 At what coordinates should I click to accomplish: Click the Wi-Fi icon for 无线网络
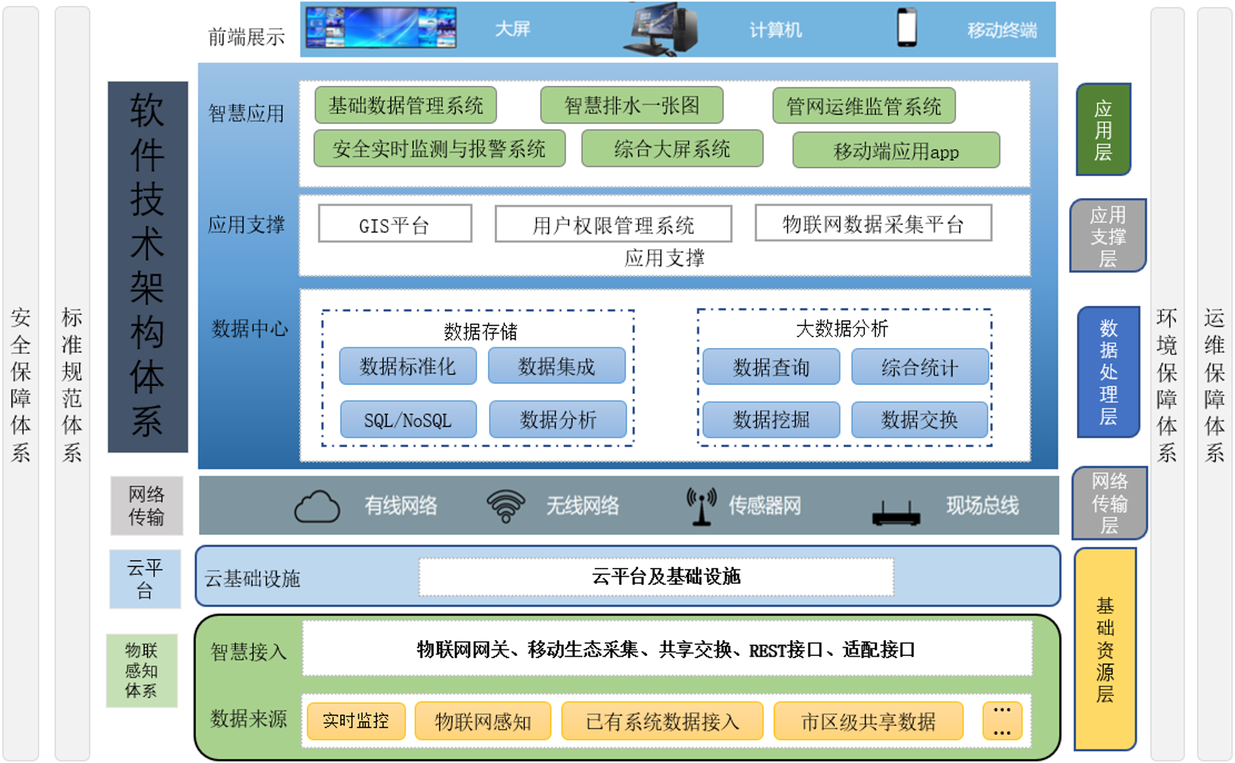coord(508,506)
